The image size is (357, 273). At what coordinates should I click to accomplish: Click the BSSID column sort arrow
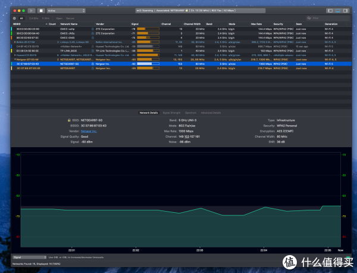click(46, 24)
